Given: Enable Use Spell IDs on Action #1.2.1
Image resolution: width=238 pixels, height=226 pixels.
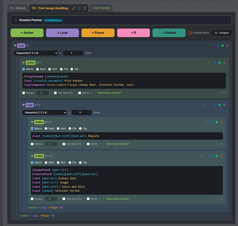Looking at the screenshot, I should (x=64, y=144).
